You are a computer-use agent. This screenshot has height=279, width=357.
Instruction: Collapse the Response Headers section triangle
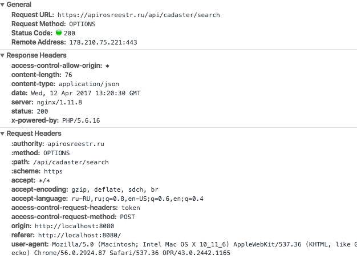pyautogui.click(x=3, y=55)
